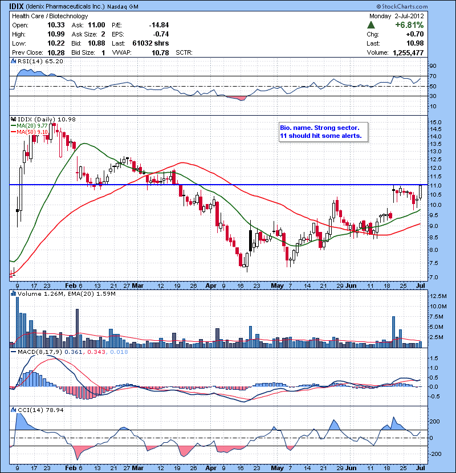Viewport: 456px width, 473px height.
Task: Click the 11.0 price axis label
Action: pos(435,185)
